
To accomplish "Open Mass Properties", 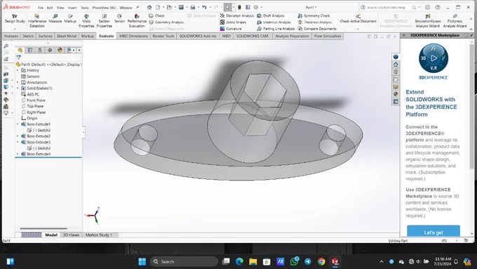I will click(x=86, y=20).
